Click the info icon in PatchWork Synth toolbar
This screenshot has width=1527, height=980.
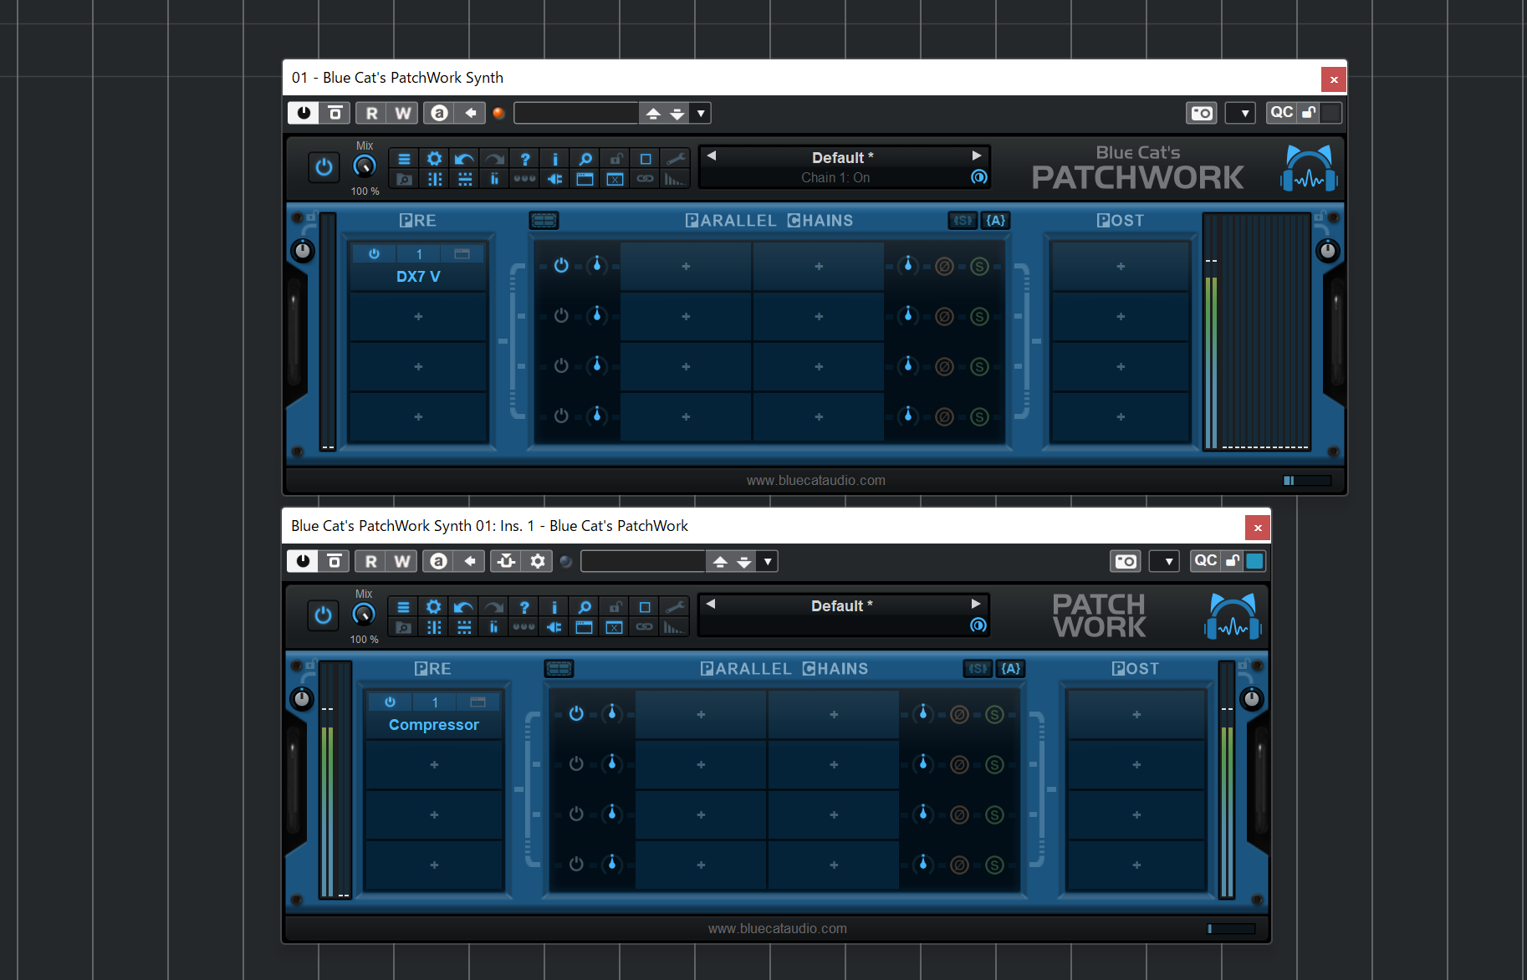pos(554,159)
